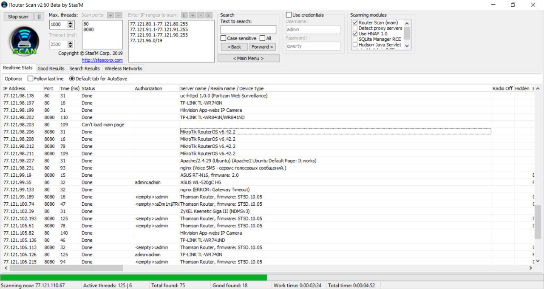Uncheck Use HNAP 1.0 module

(355, 34)
